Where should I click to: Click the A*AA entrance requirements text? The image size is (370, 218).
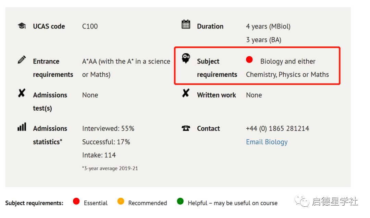[x=126, y=61]
